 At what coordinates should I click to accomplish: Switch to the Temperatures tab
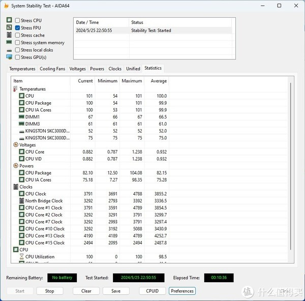pos(22,69)
